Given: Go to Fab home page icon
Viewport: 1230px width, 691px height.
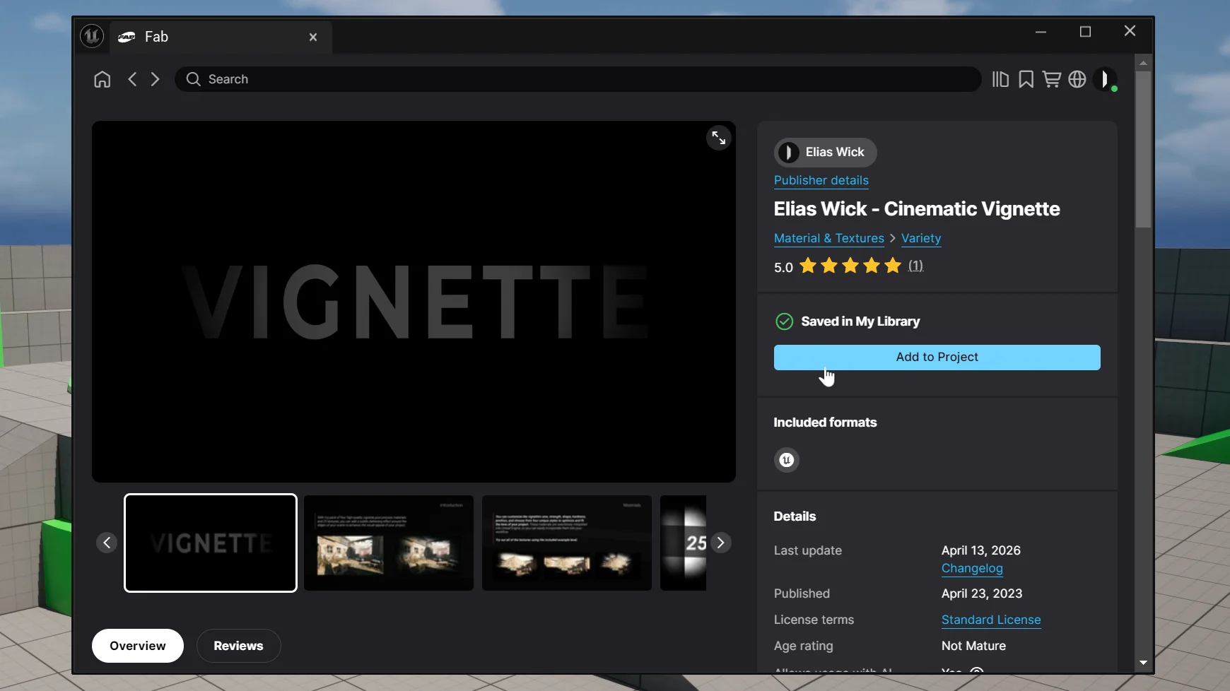Looking at the screenshot, I should point(102,79).
